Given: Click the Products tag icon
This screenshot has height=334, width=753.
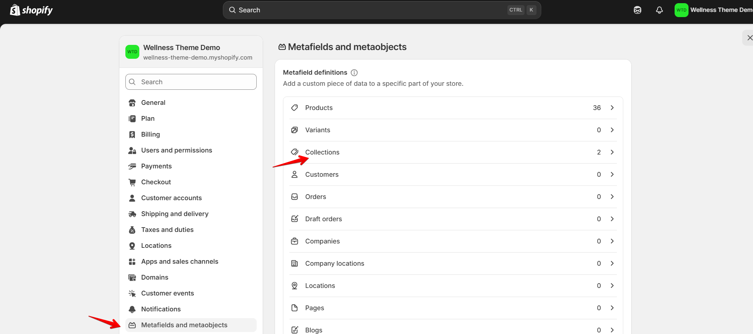Looking at the screenshot, I should coord(295,108).
